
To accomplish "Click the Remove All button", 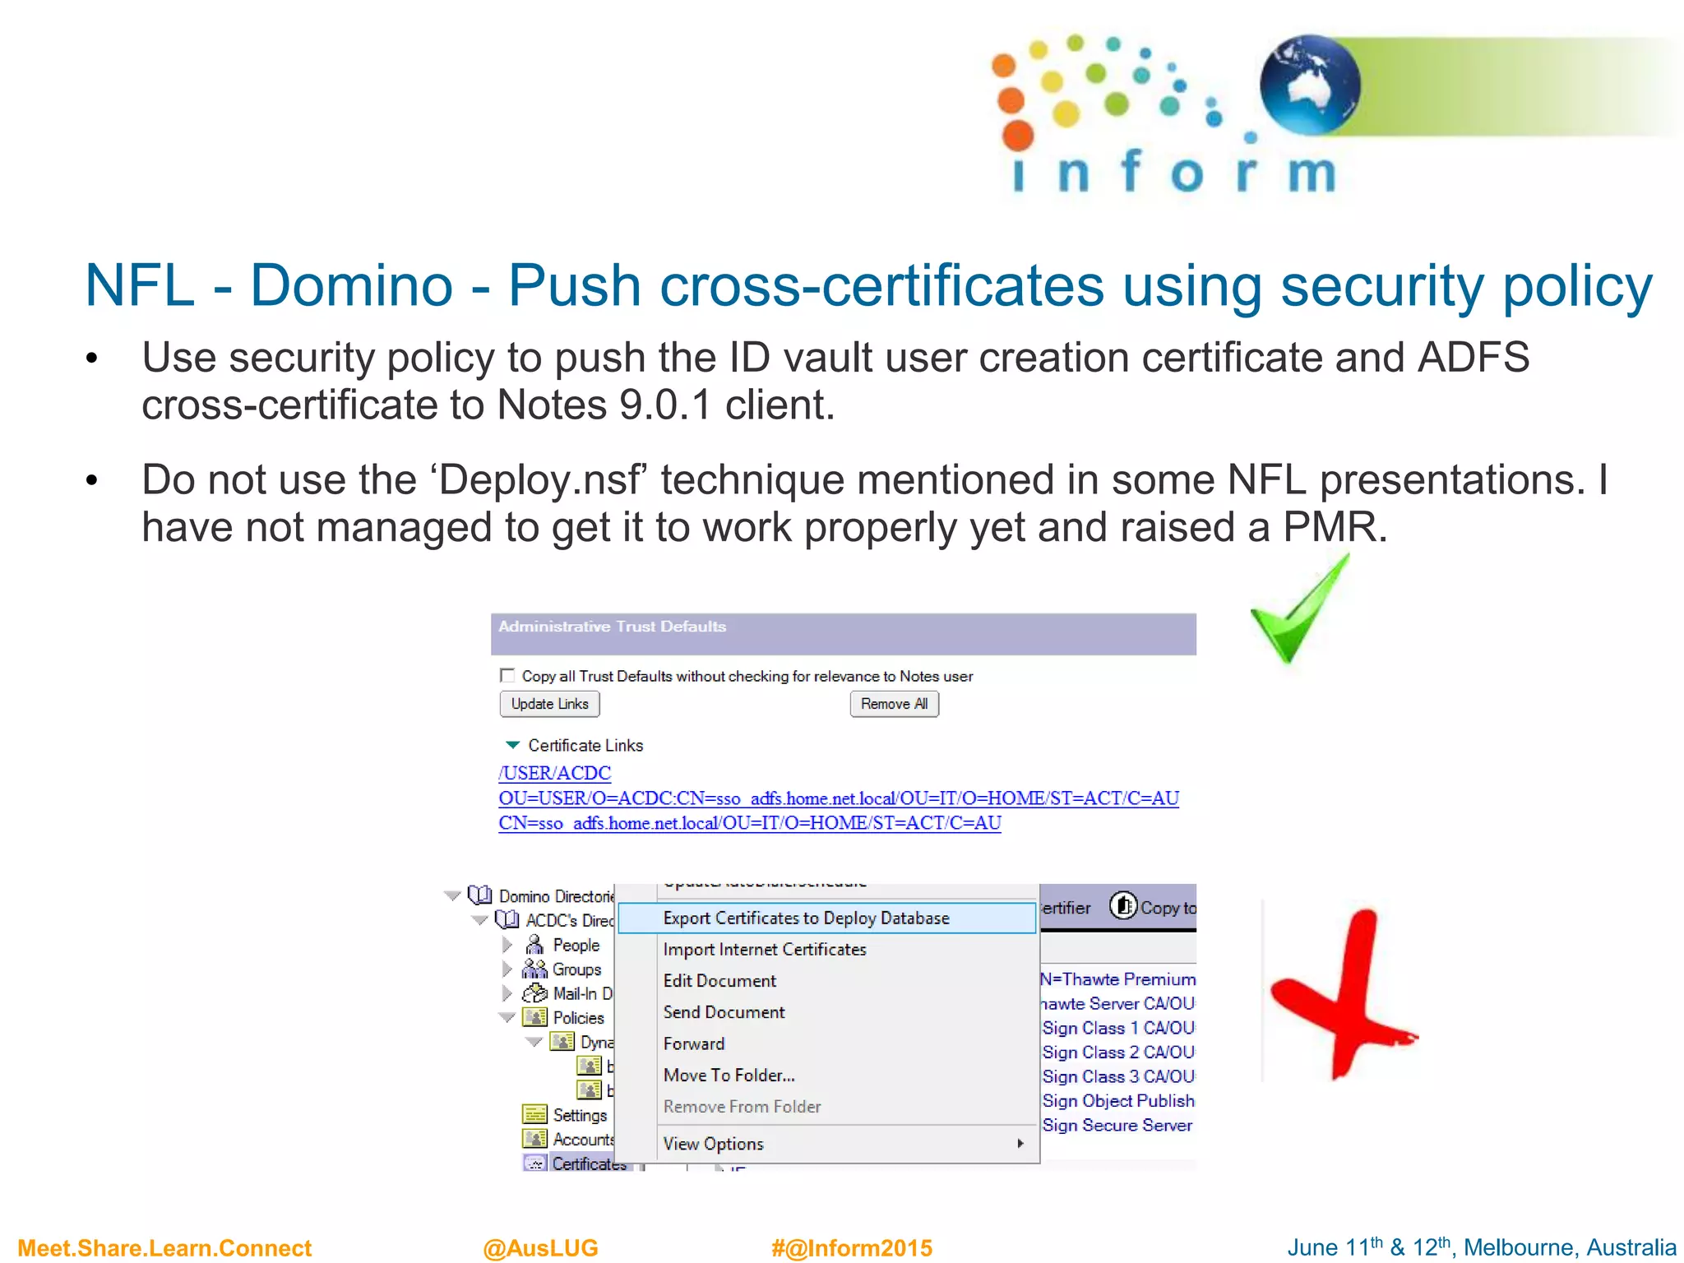I will pyautogui.click(x=894, y=704).
